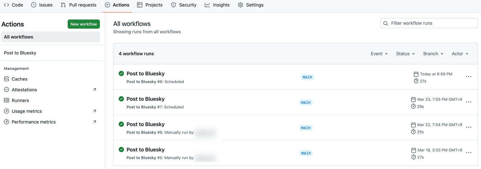Click success check icon of run #5
Screen dimensions: 481x169
click(121, 149)
